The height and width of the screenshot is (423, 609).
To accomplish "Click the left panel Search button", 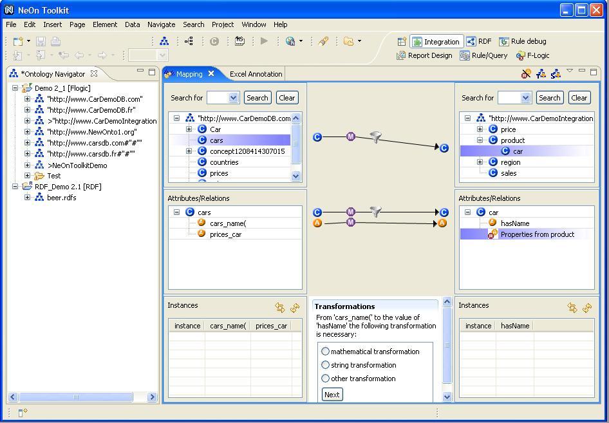I will [x=257, y=98].
